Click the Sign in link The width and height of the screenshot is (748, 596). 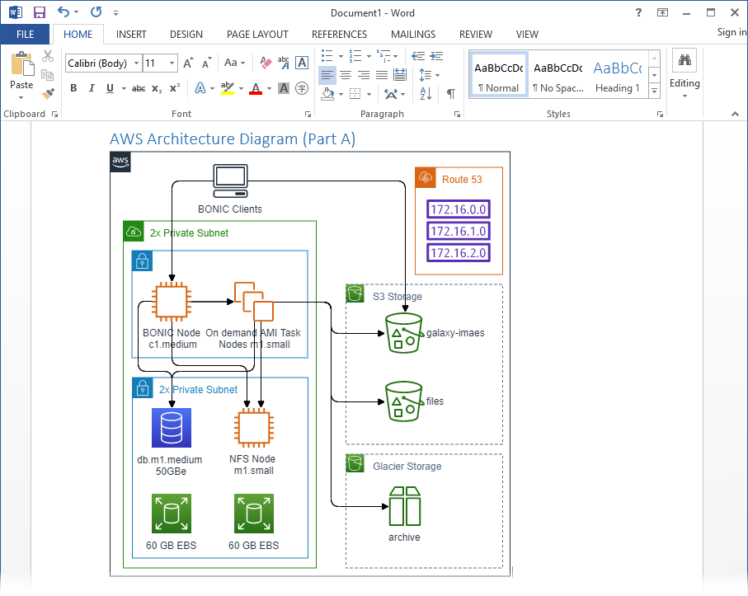pyautogui.click(x=732, y=32)
